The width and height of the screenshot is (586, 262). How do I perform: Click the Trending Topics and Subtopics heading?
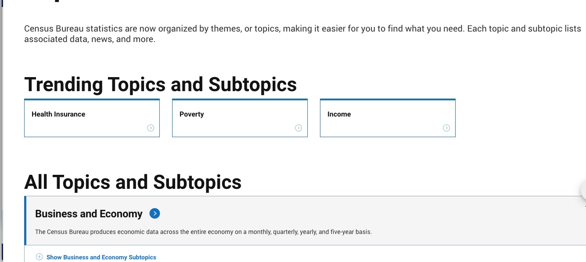(x=160, y=84)
